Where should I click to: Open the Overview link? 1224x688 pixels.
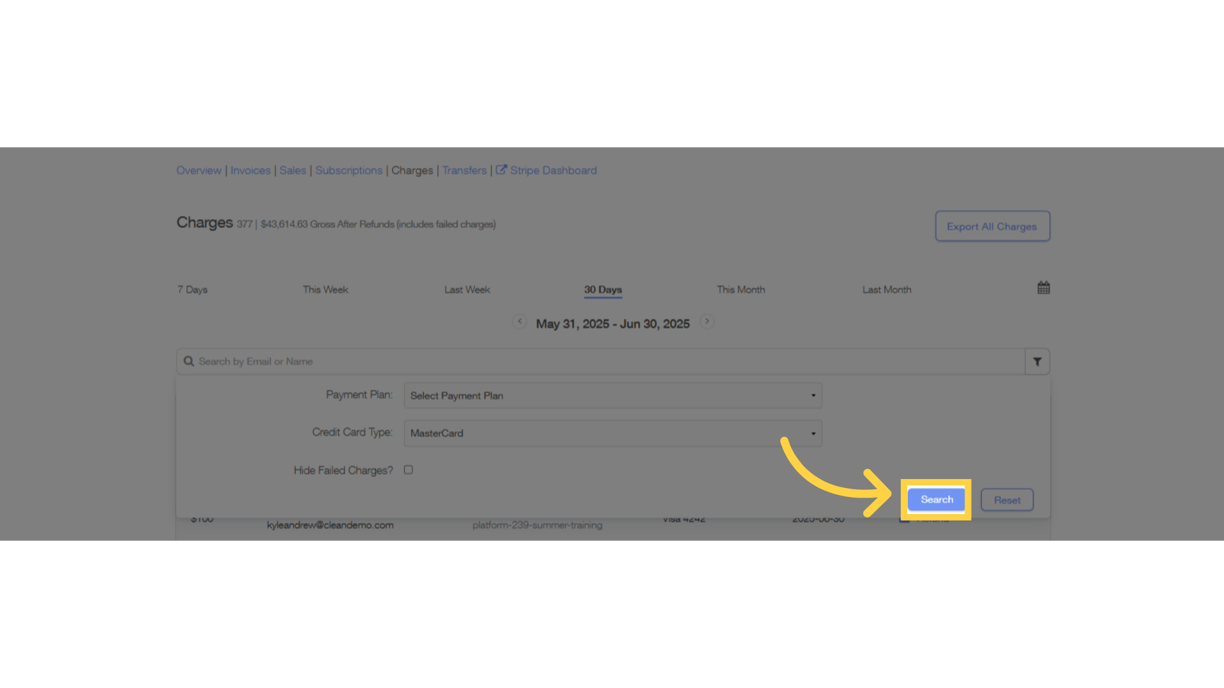tap(199, 171)
